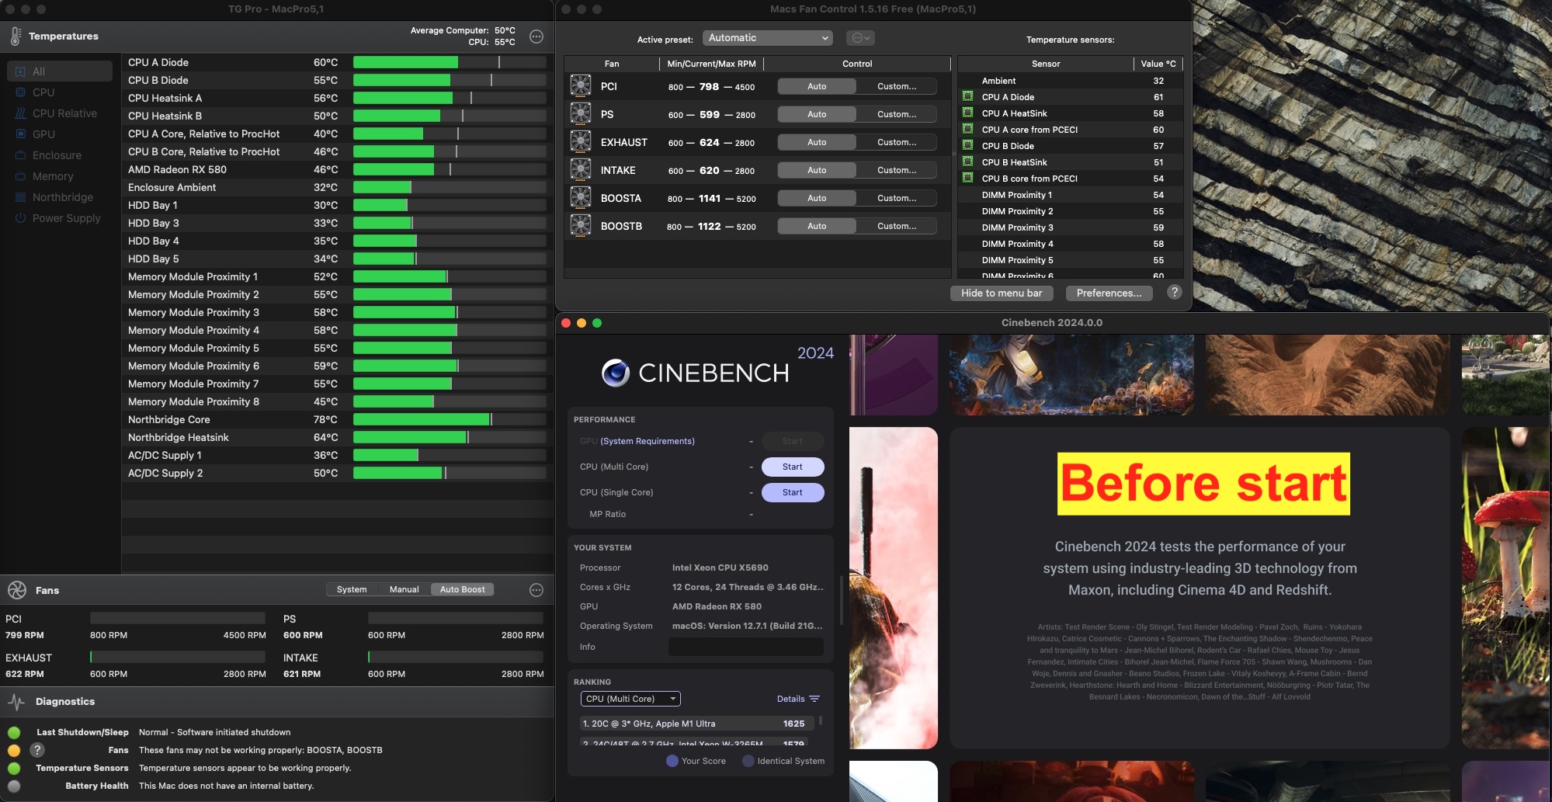The image size is (1552, 802).
Task: Open the Fans panel ellipsis menu in TG Pro
Action: (x=536, y=590)
